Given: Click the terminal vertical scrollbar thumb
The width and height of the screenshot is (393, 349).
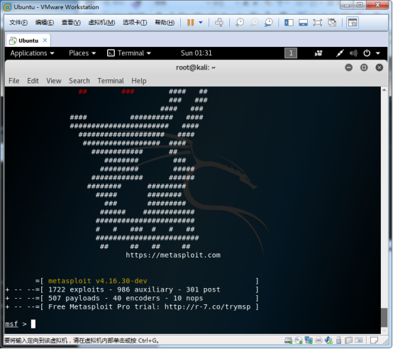Looking at the screenshot, I should [x=384, y=317].
